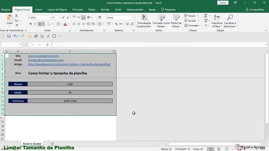Switch to Layout da Página tab
Viewport: 269px width, 151px height.
point(57,10)
